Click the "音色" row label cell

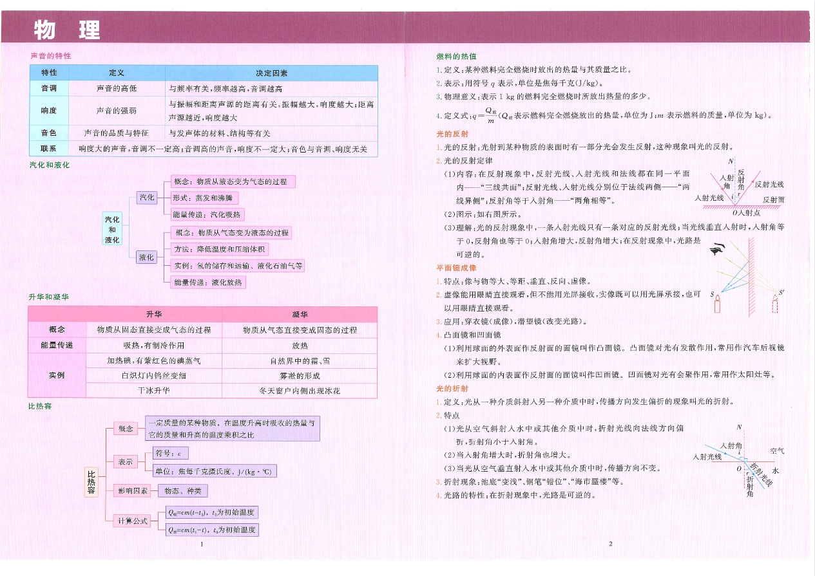(x=49, y=133)
